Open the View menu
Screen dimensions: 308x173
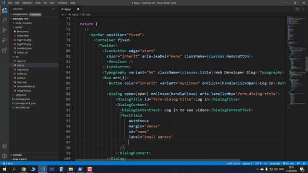tap(38, 3)
